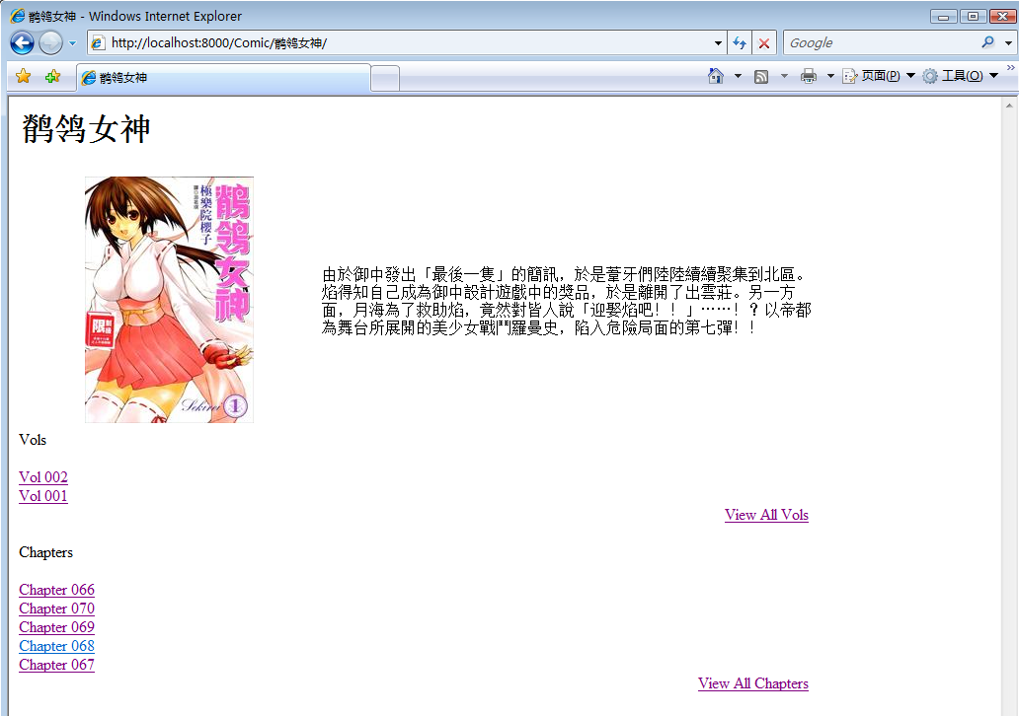
Task: Click the Vols section label
Action: (x=33, y=440)
